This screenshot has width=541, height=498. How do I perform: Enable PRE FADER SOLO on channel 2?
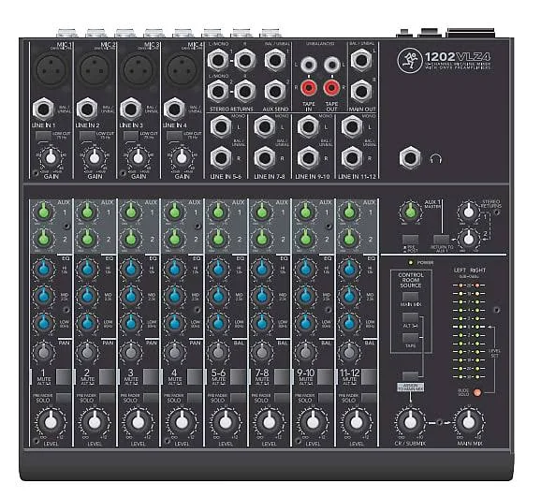pyautogui.click(x=107, y=398)
